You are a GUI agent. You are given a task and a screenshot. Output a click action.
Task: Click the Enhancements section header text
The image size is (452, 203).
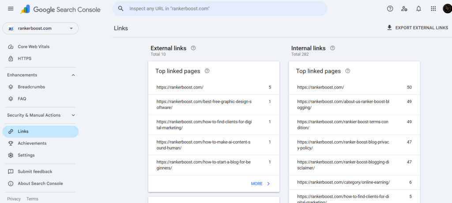click(22, 75)
